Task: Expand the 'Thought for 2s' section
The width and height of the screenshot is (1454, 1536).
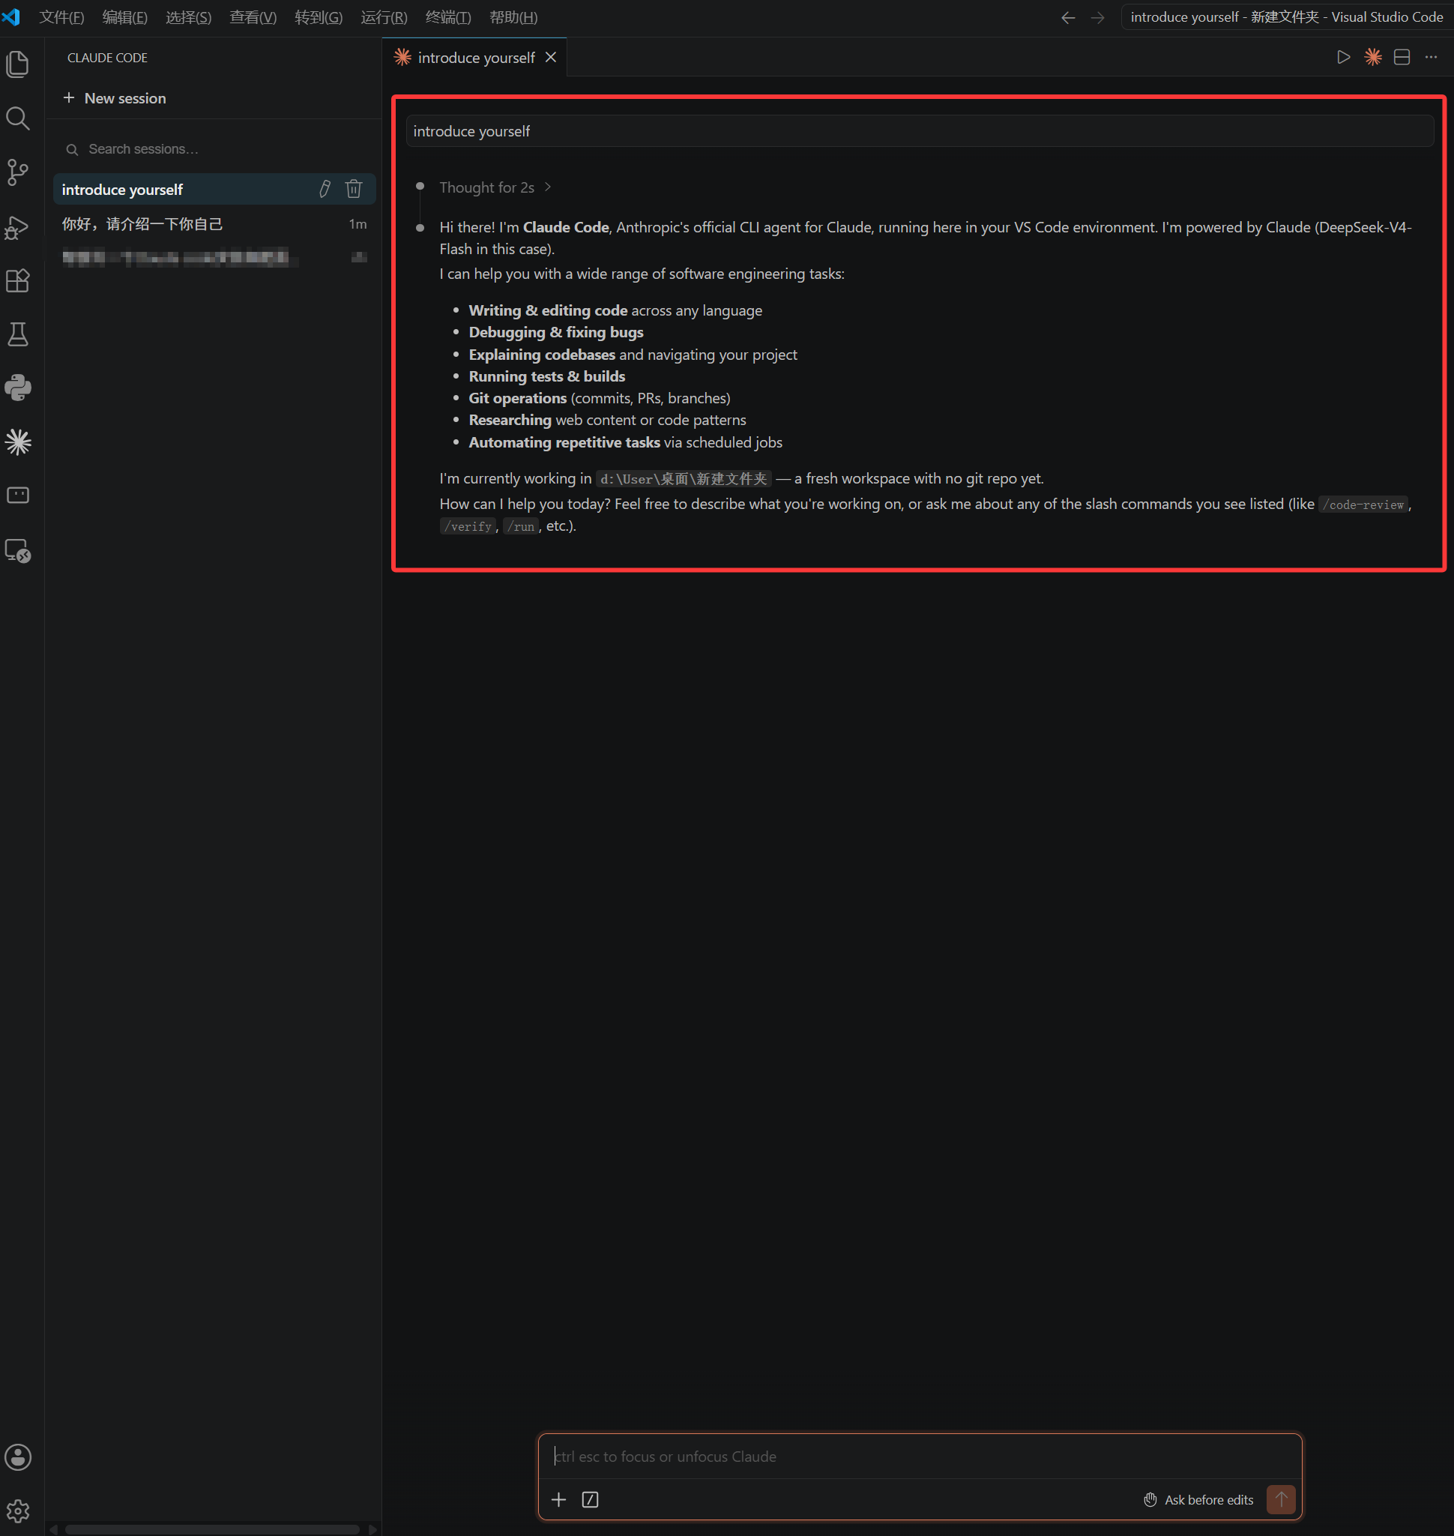Action: tap(495, 187)
